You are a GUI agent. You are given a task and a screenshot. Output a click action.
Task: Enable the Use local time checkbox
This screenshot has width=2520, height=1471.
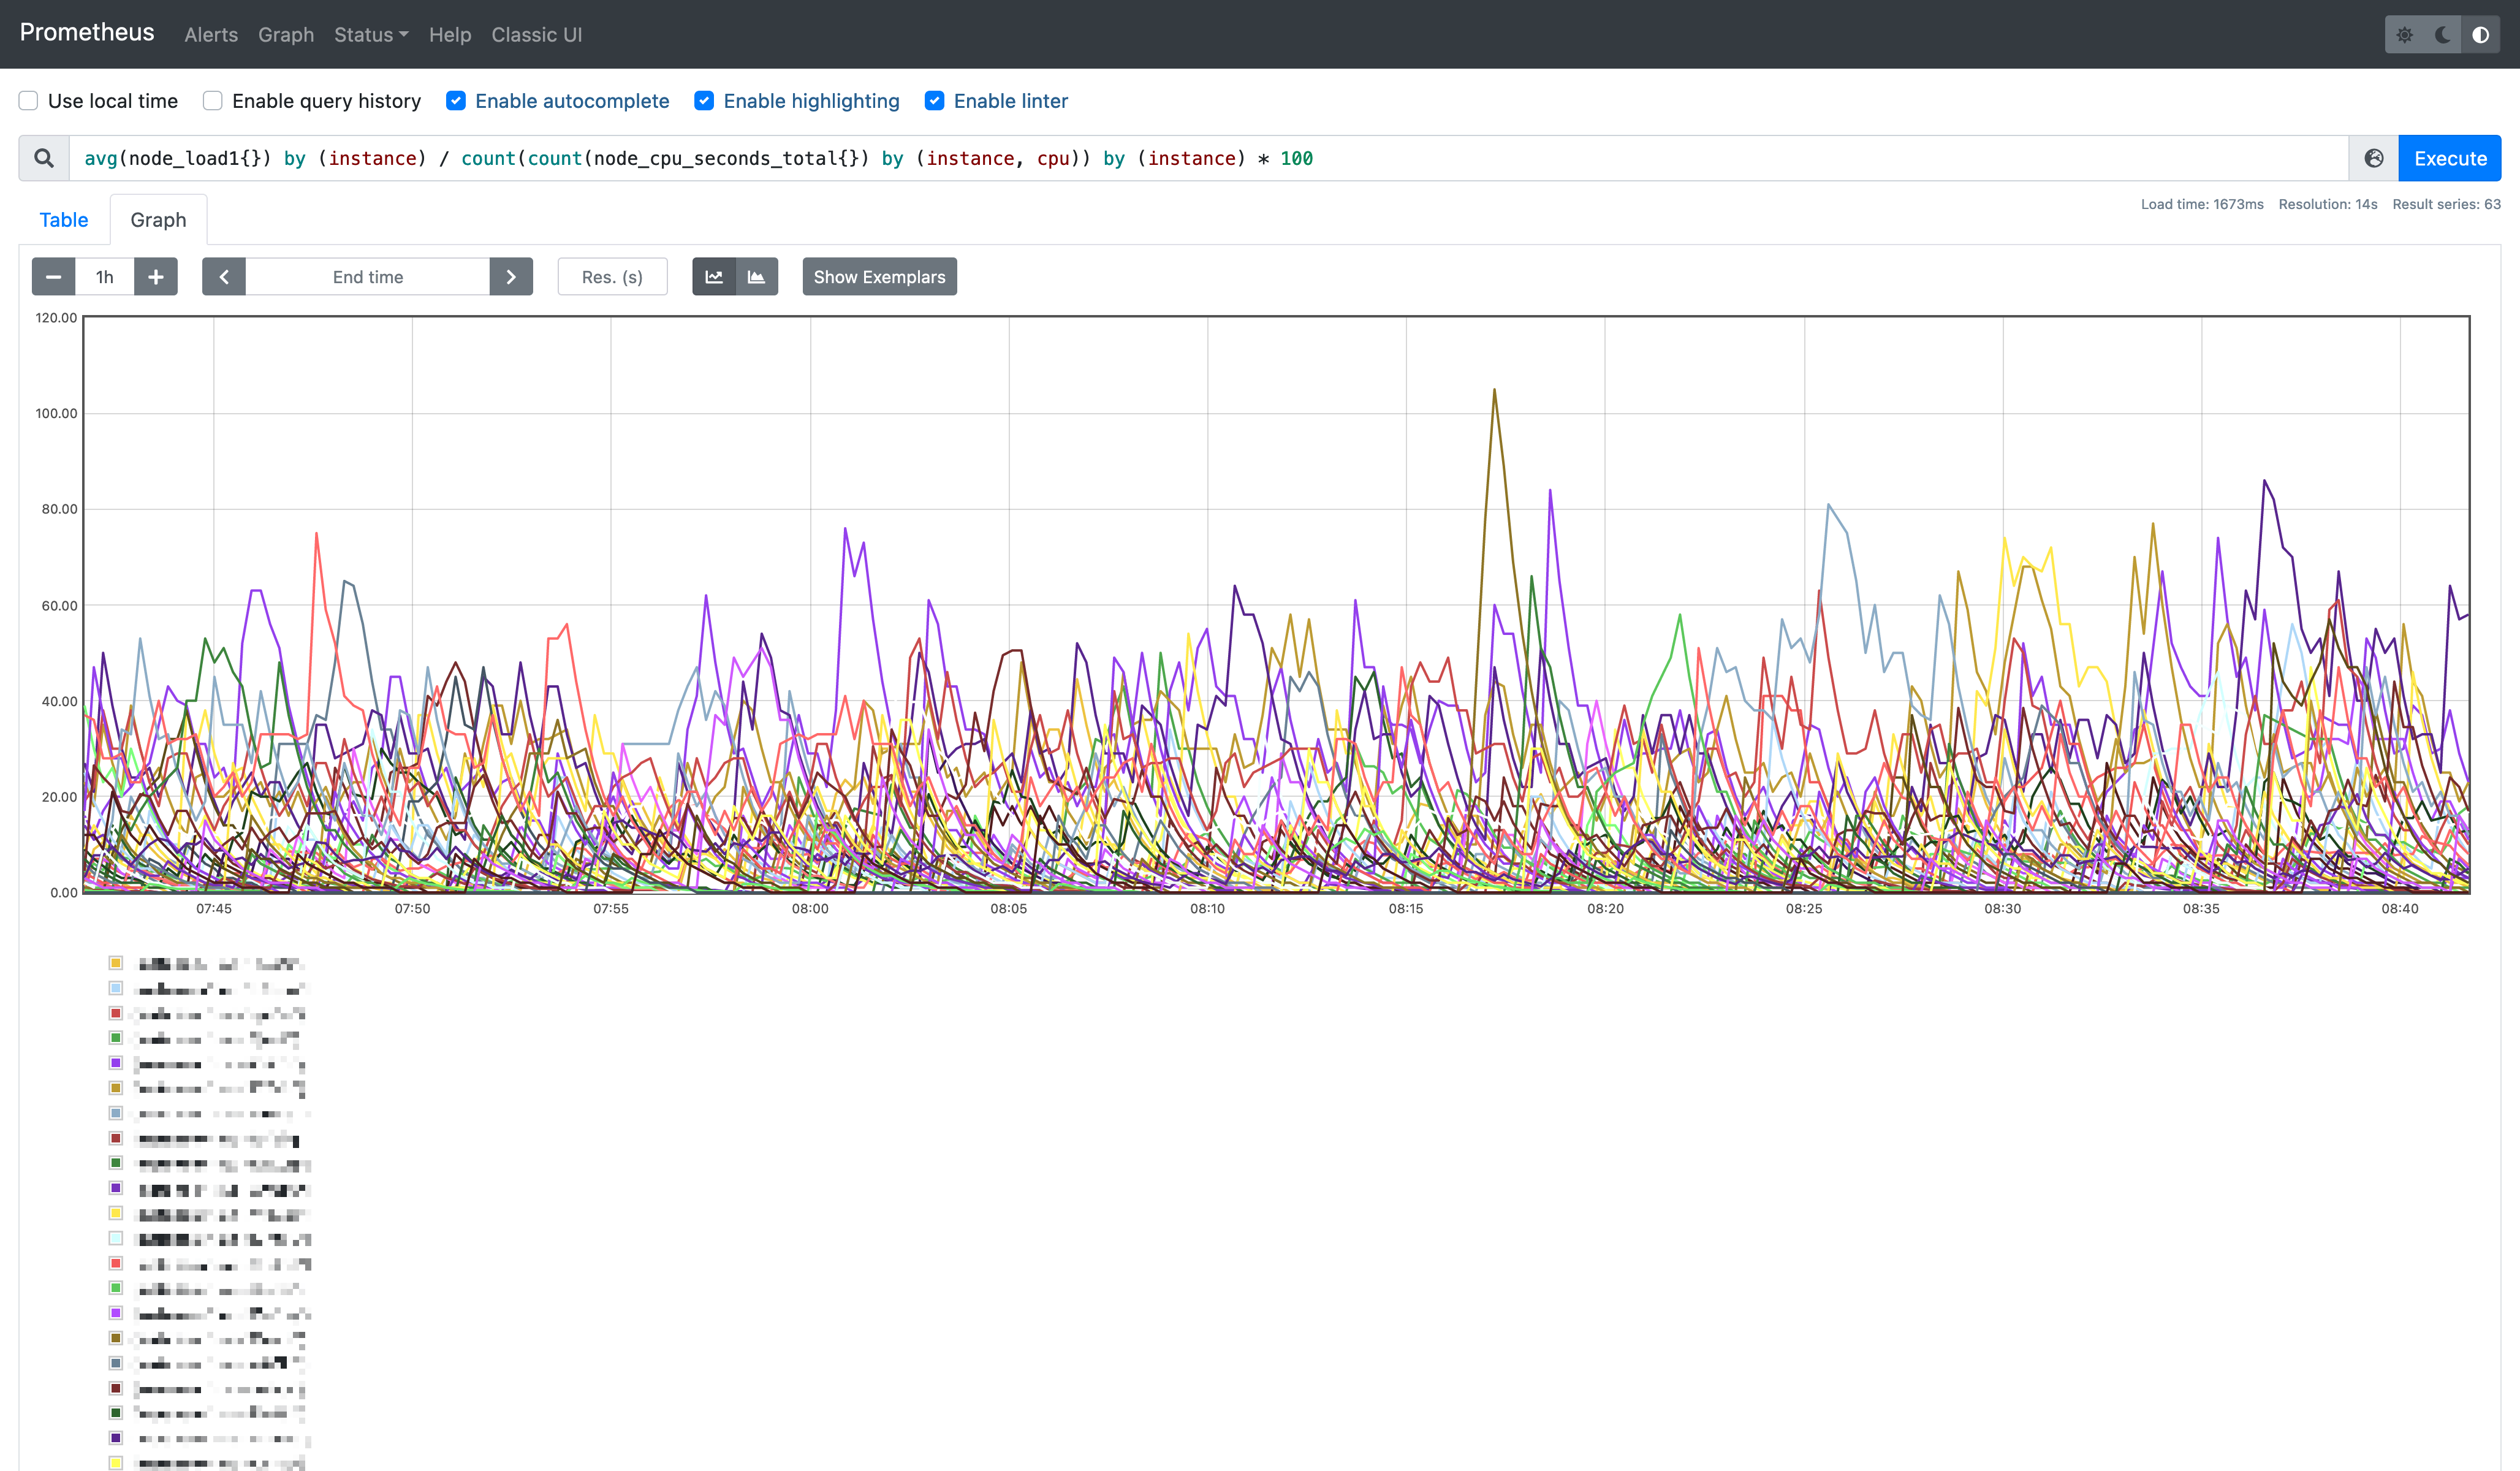click(28, 100)
